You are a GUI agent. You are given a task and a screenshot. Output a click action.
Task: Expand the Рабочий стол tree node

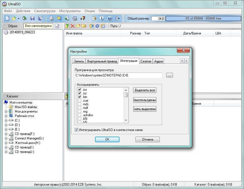click(x=6, y=116)
